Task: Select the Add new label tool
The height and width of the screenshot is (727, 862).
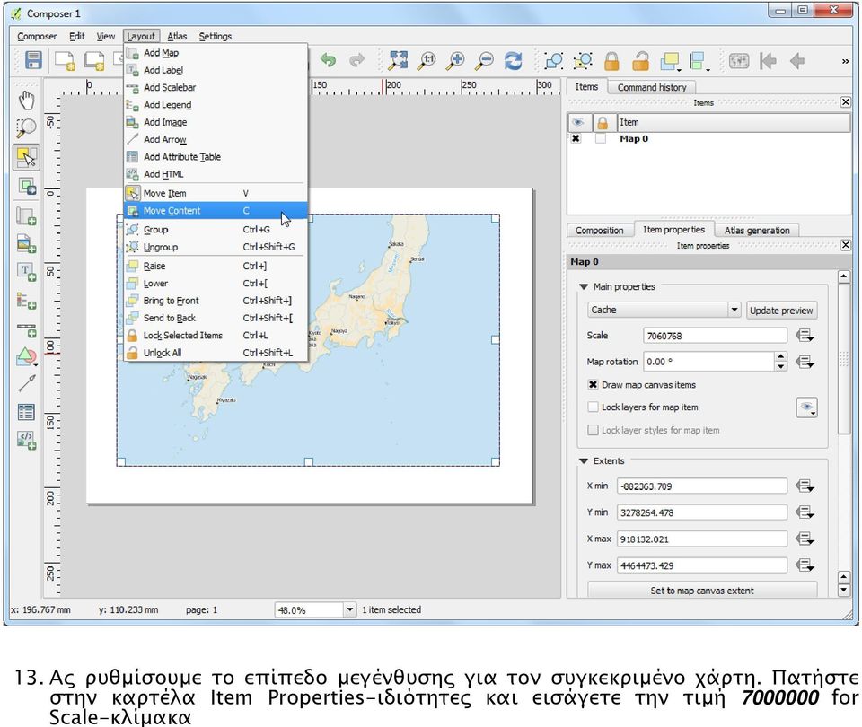Action: (26, 272)
